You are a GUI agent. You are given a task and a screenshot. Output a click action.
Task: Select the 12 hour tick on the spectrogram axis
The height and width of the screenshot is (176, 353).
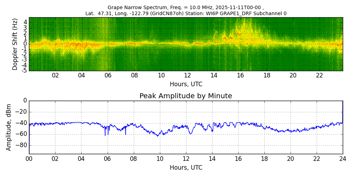187,76
